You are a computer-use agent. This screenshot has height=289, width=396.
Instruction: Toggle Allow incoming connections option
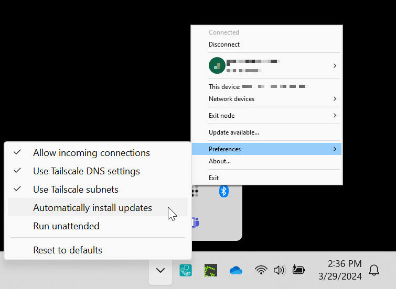click(98, 153)
